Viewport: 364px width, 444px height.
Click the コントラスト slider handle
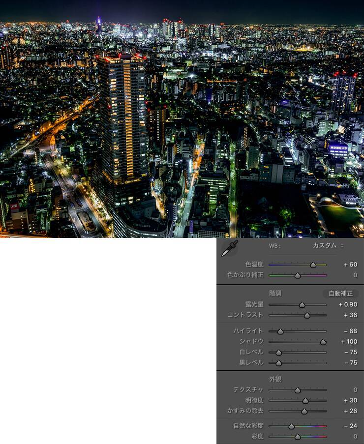[307, 315]
